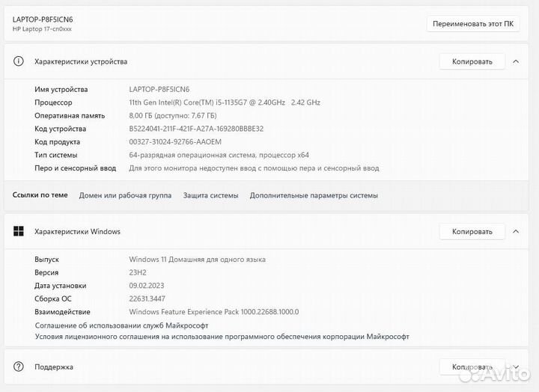Click LAPTOP-P8F5ICN6 title at top

[43, 19]
